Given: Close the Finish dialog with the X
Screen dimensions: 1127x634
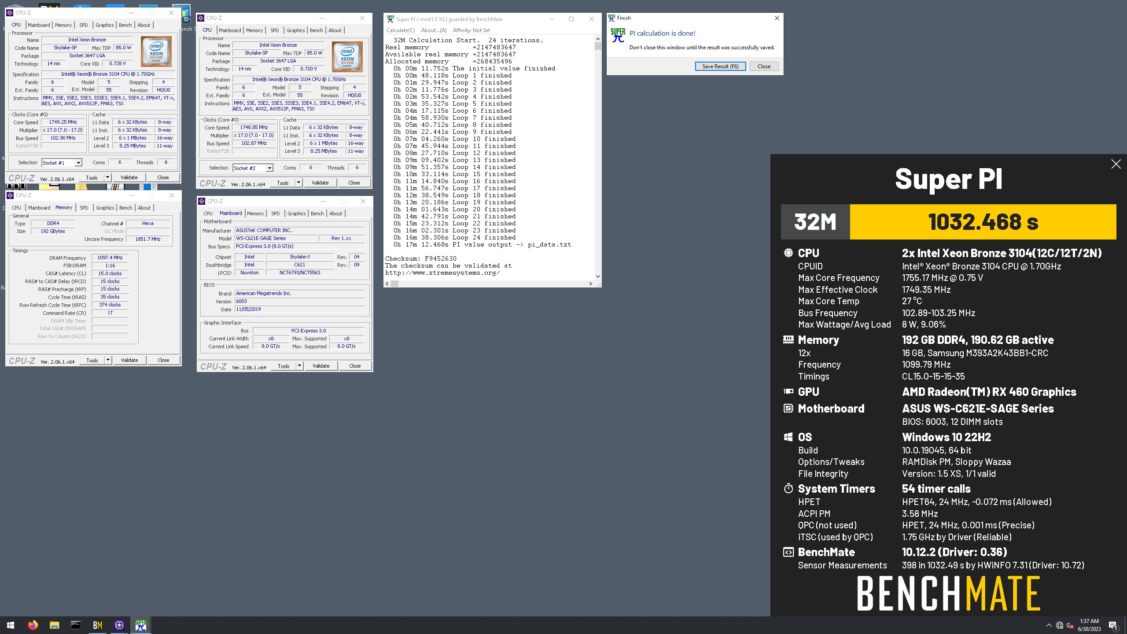Looking at the screenshot, I should point(777,18).
